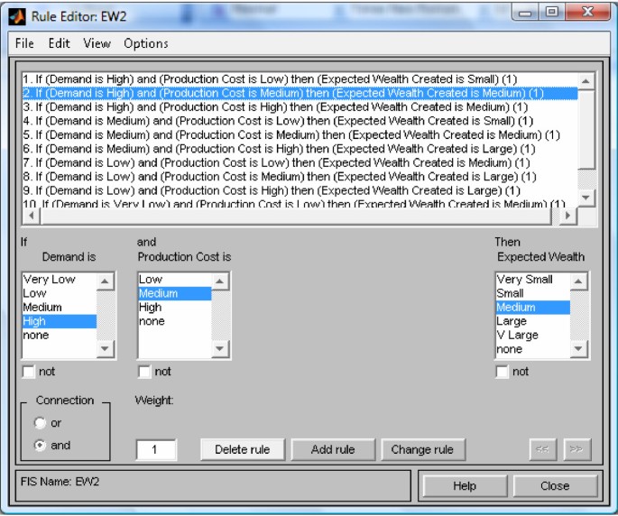Click Demand list scroll up arrow

(105, 281)
